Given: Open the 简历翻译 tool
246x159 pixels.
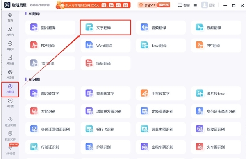Looking at the screenshot, I should 105,63.
